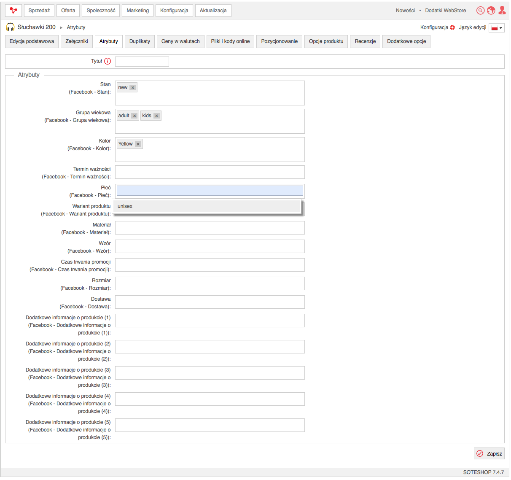Click the Słuchawki 200 breadcrumb link
The image size is (511, 480).
pyautogui.click(x=37, y=27)
